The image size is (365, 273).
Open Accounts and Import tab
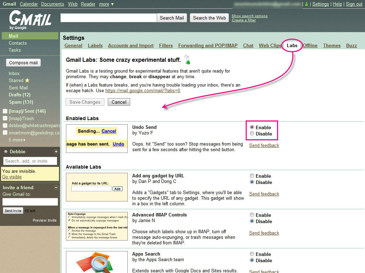(x=131, y=46)
